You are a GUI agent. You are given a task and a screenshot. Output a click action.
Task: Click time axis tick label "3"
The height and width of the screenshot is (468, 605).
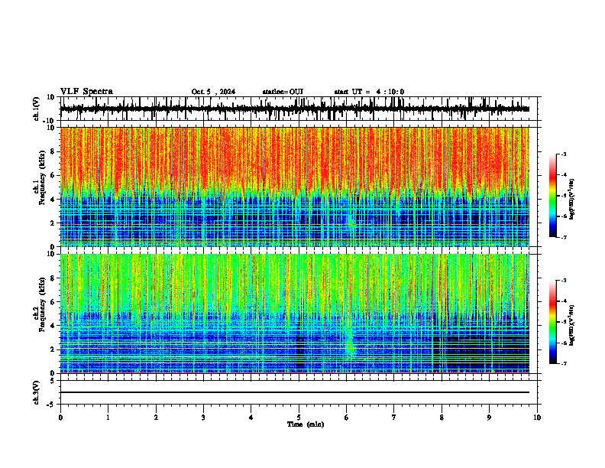pos(203,418)
